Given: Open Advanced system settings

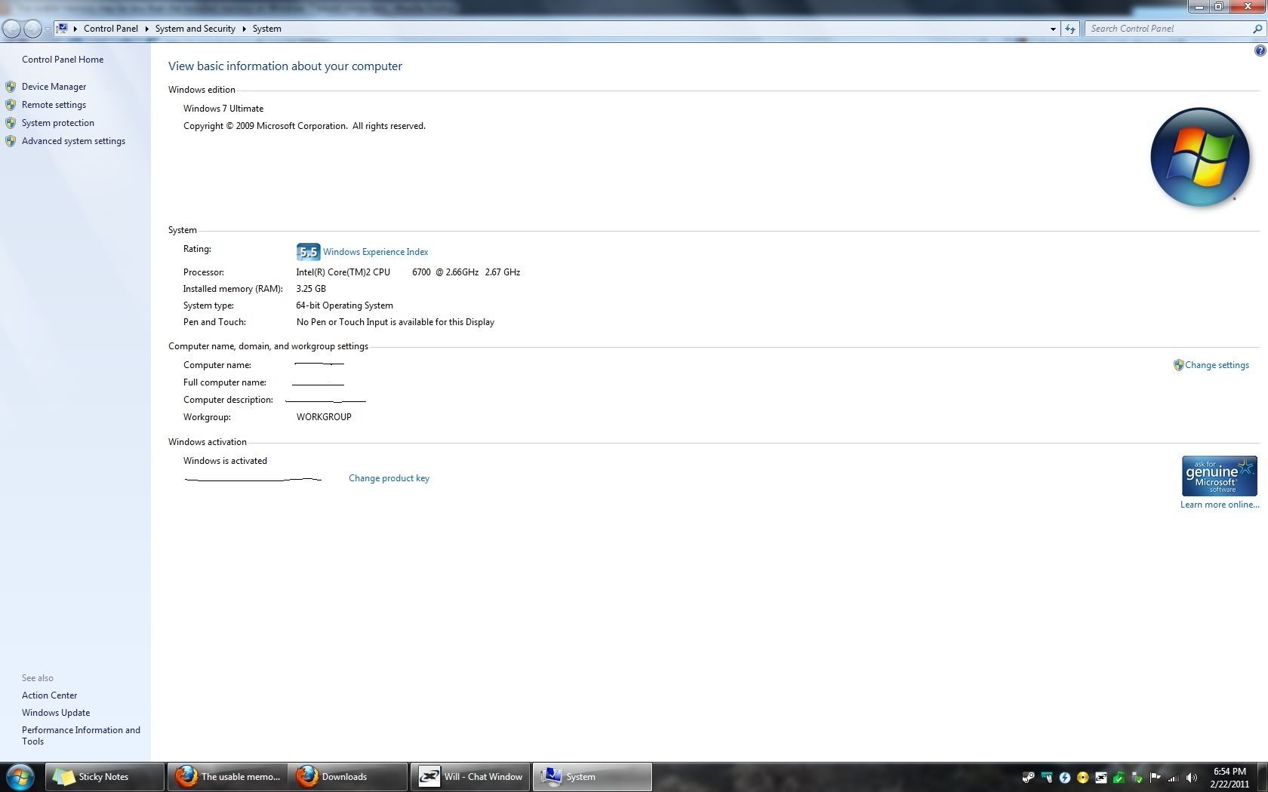Looking at the screenshot, I should (x=73, y=141).
